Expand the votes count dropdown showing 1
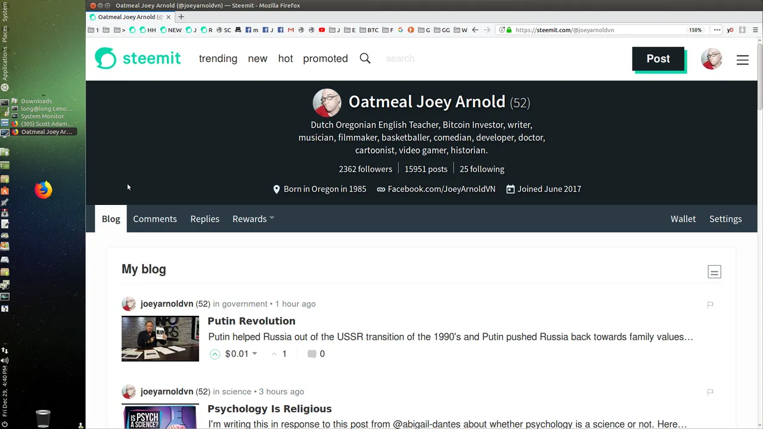Screen dimensions: 763x429 click(x=279, y=354)
